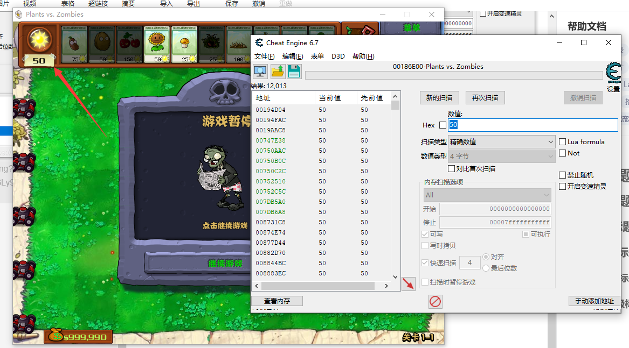Click the Cheat Engine title bar icon
Viewport: 629px width, 348px height.
click(260, 42)
